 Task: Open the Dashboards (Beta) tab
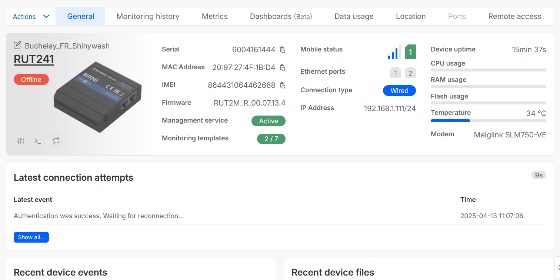click(x=281, y=16)
